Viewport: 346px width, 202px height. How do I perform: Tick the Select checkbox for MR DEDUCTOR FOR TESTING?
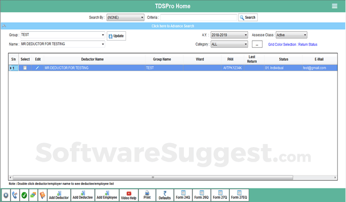[x=25, y=68]
